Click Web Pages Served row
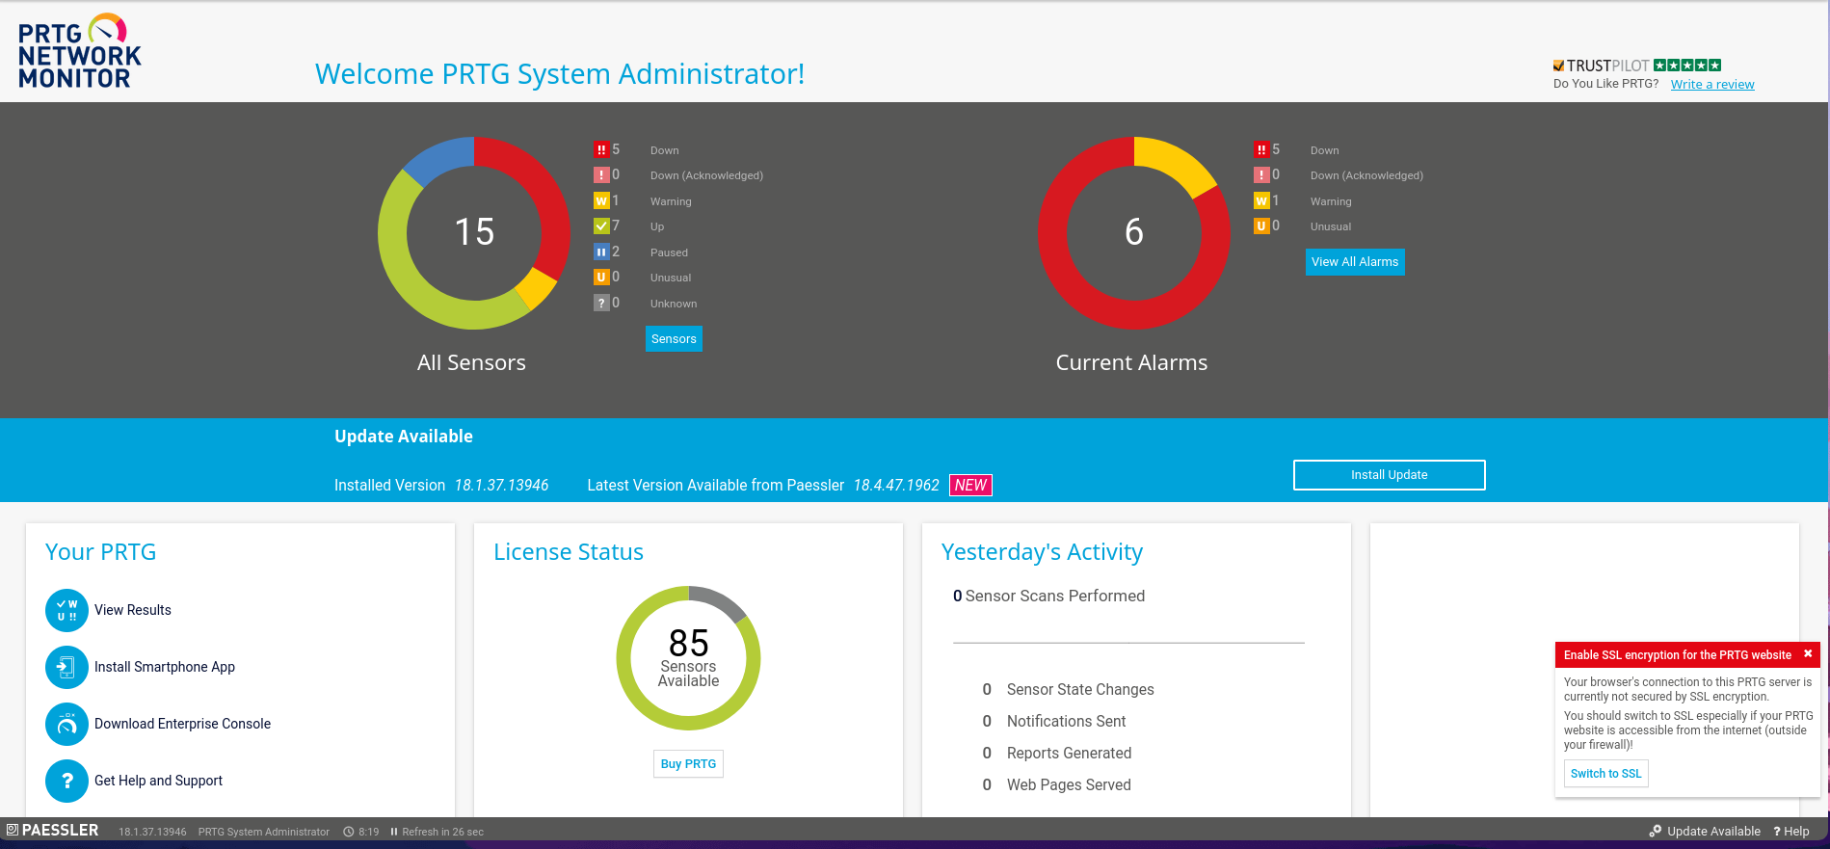The height and width of the screenshot is (849, 1830). click(x=1056, y=784)
